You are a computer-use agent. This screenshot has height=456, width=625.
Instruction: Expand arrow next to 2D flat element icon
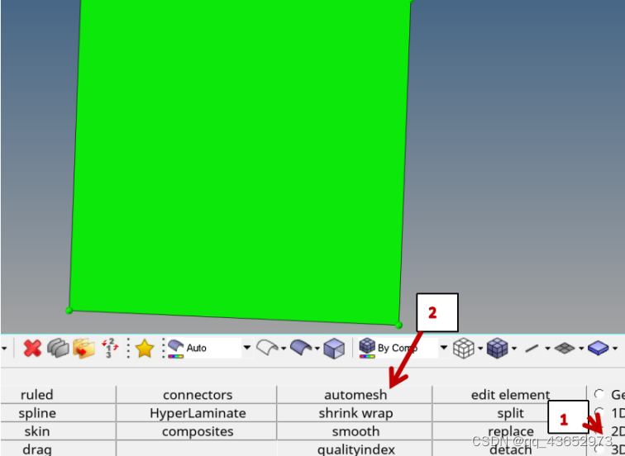581,349
